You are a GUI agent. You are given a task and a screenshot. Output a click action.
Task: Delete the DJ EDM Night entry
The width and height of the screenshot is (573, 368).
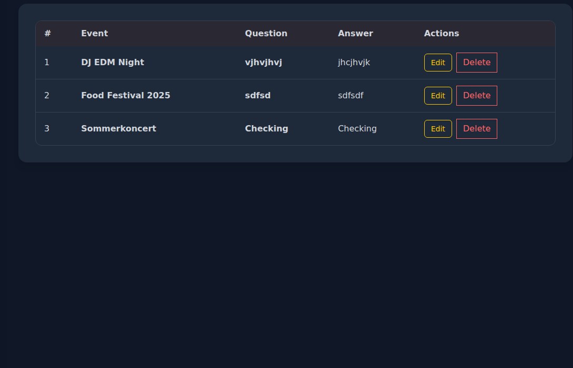(x=476, y=63)
